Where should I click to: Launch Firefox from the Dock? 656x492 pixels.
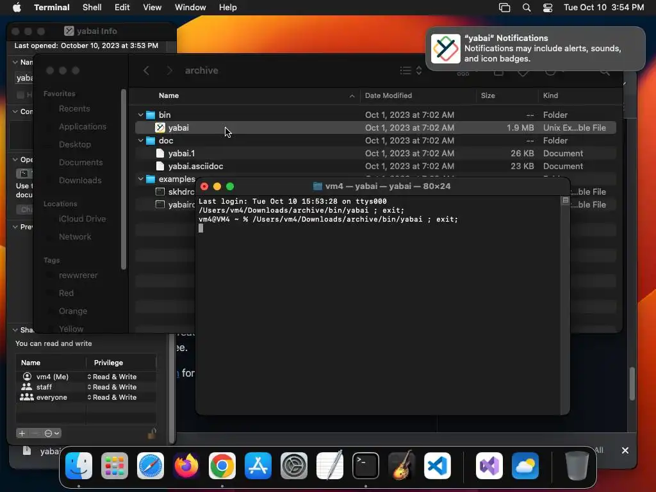[x=186, y=466]
